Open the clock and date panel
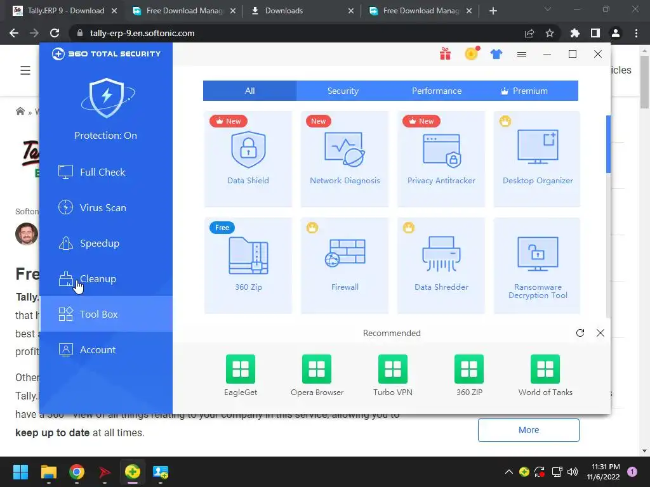This screenshot has width=650, height=487. click(x=603, y=472)
